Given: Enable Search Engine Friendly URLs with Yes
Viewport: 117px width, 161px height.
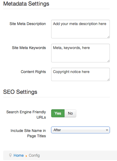Looking at the screenshot, I should click(x=58, y=113).
